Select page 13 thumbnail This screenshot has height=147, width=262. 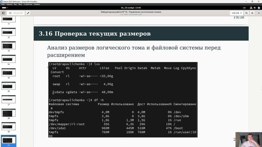pos(9,45)
